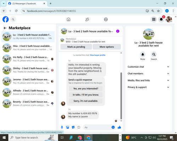Click the Chrome address bar URL
The width and height of the screenshot is (177, 141).
(x=51, y=11)
